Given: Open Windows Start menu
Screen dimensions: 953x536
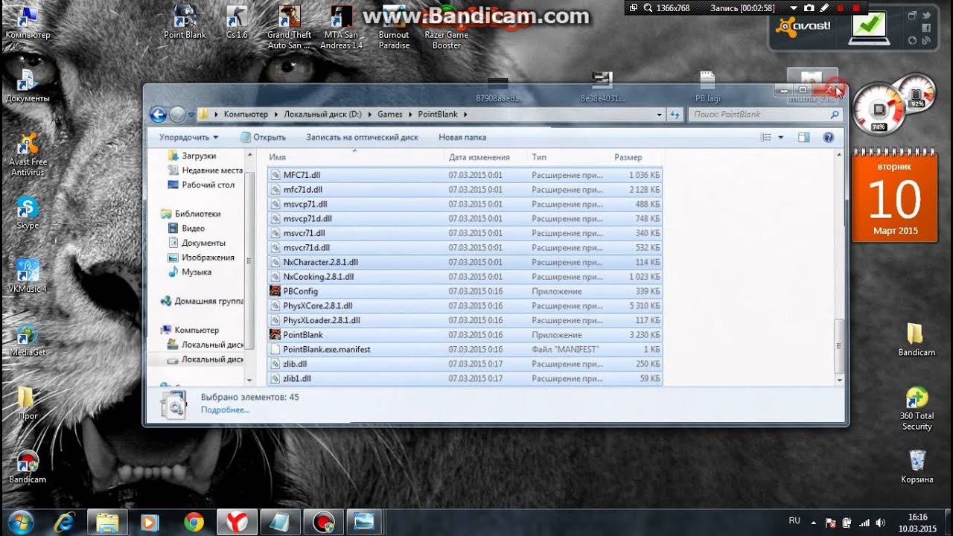Looking at the screenshot, I should click(x=21, y=521).
